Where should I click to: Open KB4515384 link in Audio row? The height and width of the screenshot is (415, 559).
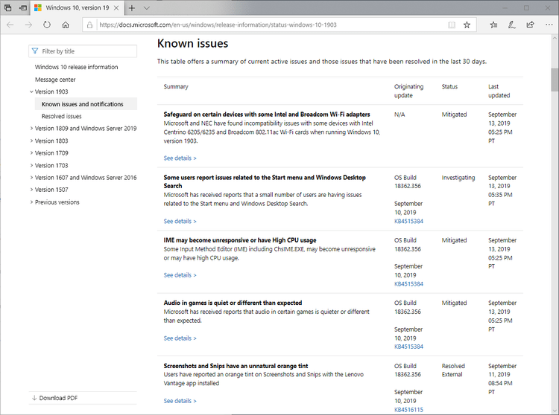pos(408,347)
